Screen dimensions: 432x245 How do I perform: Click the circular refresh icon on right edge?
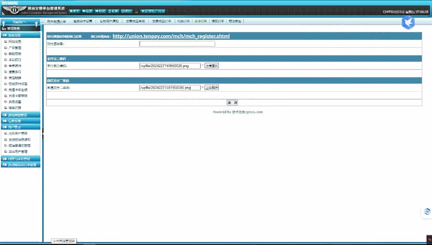(427, 212)
